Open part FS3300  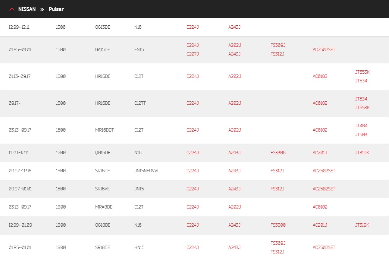point(278,225)
